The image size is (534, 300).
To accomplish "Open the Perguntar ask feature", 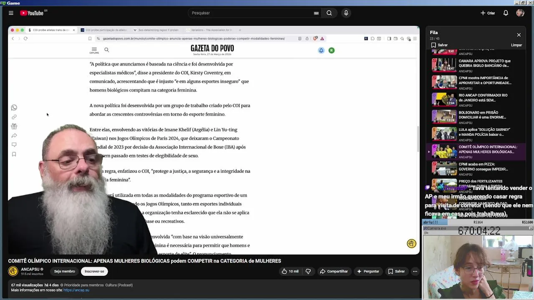I will pyautogui.click(x=368, y=271).
